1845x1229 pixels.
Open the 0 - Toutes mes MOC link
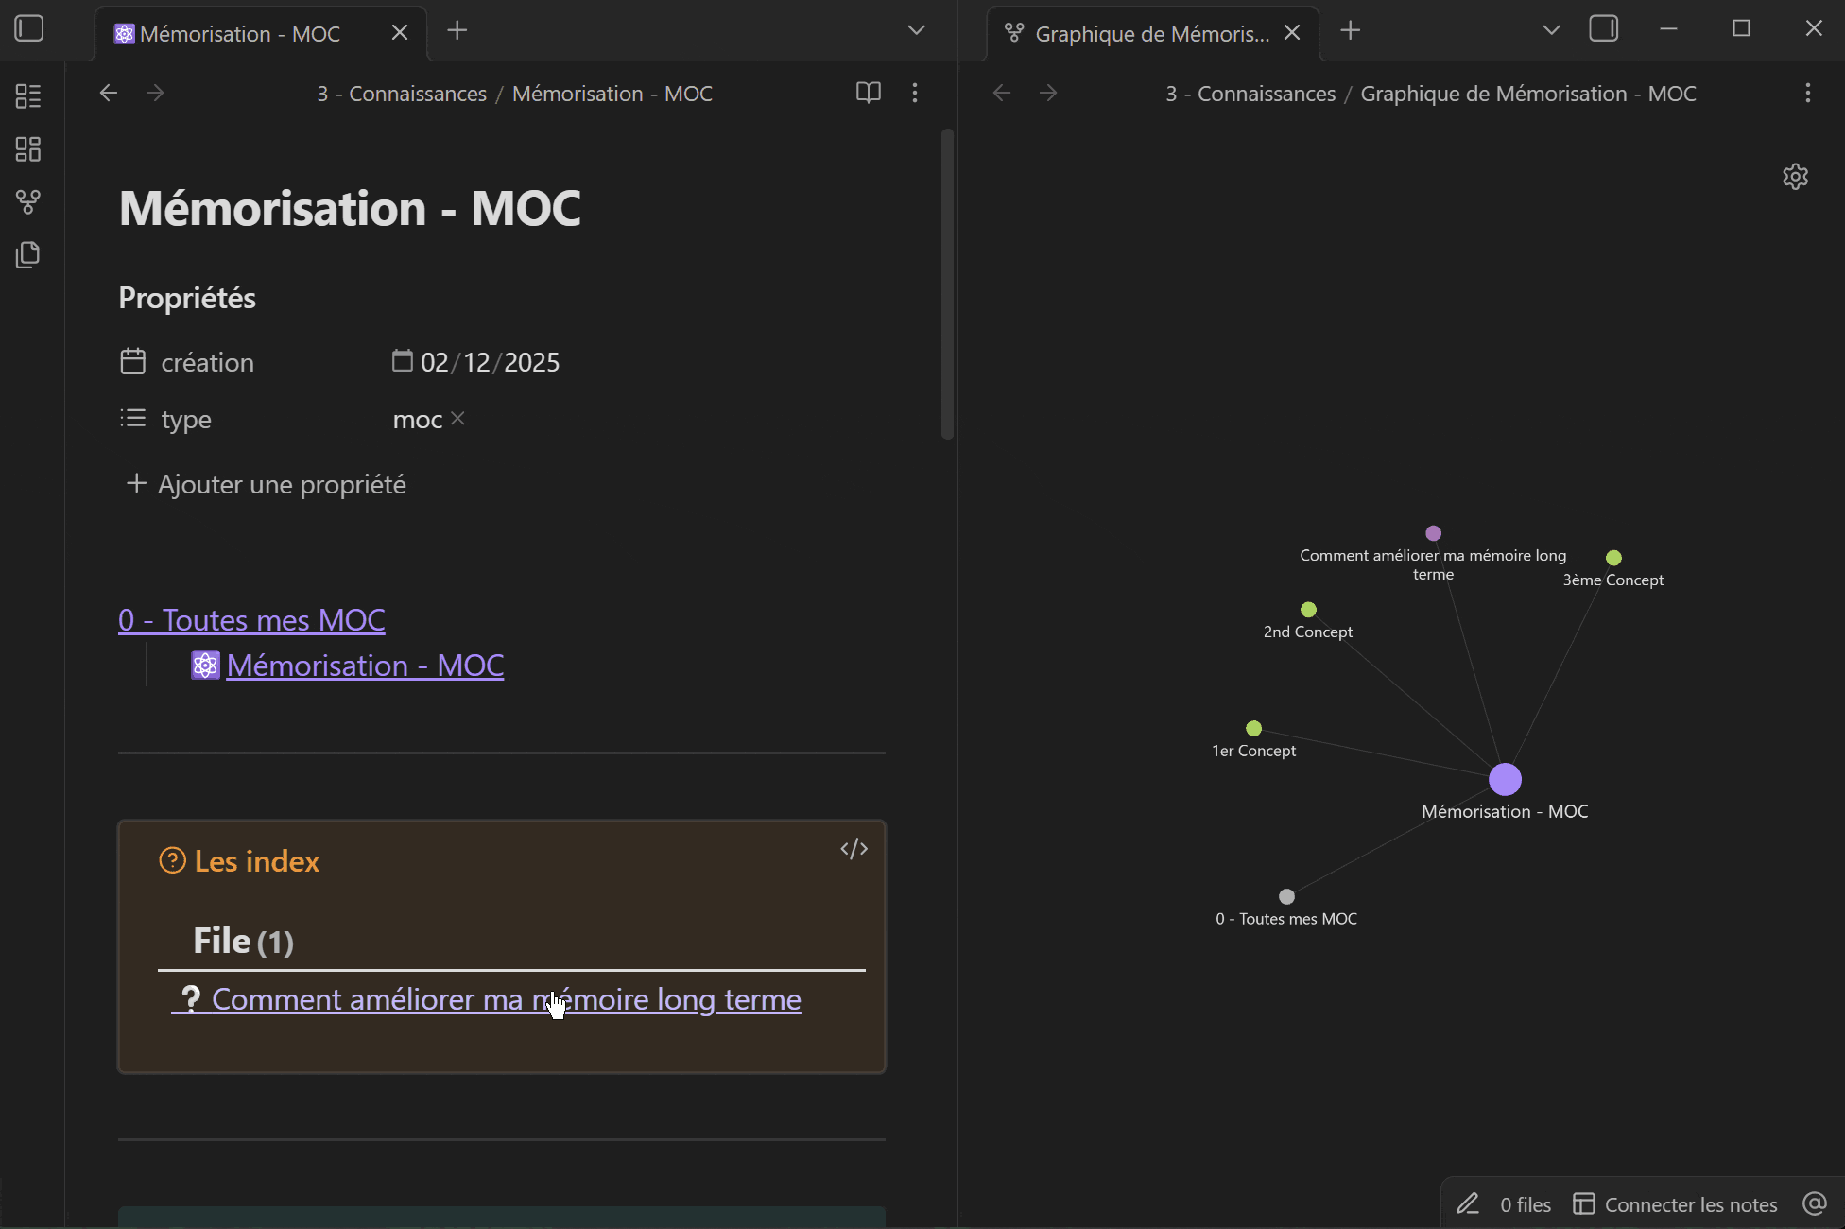[x=251, y=620]
